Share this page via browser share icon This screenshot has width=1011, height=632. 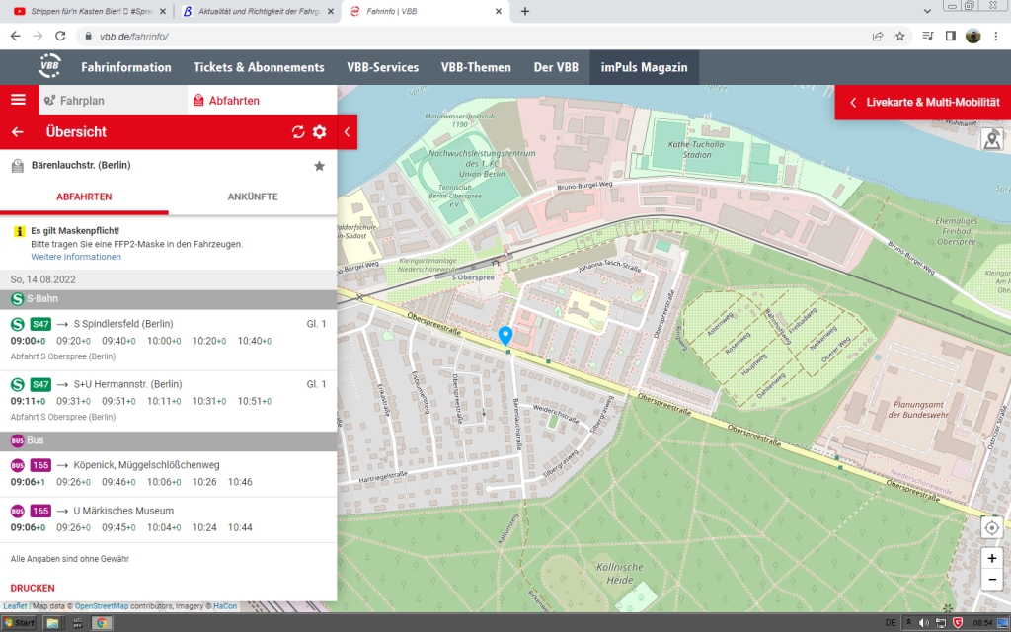coord(878,37)
